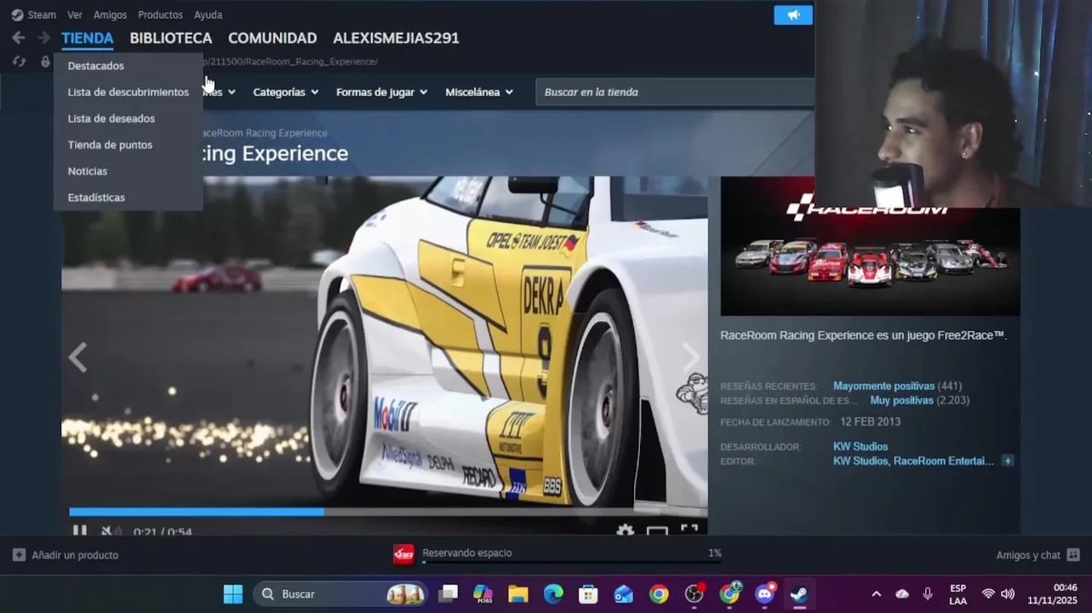1092x613 pixels.
Task: Click Añadir un producto
Action: pyautogui.click(x=75, y=555)
